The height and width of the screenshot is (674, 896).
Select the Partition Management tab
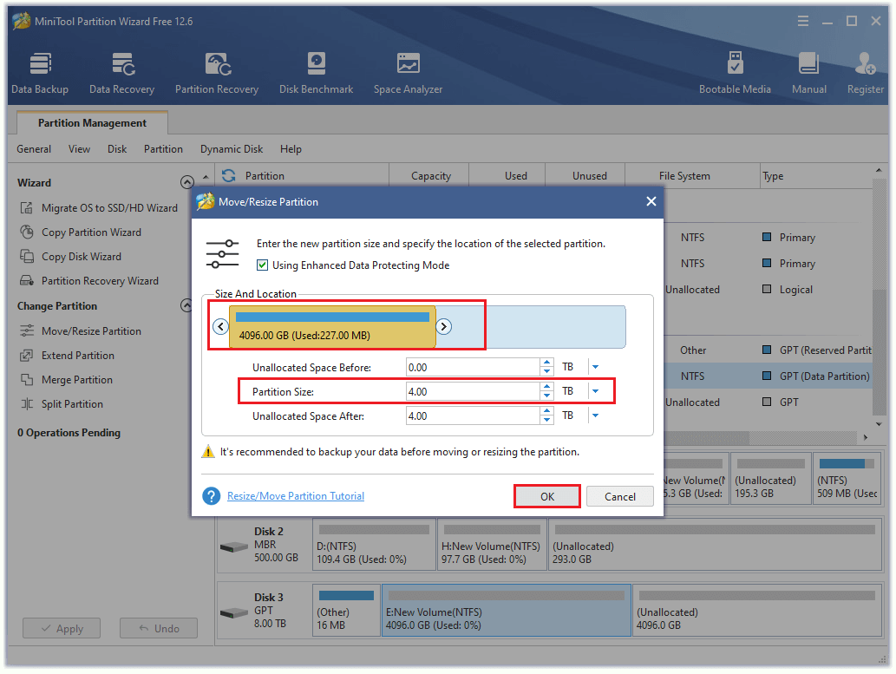click(92, 123)
